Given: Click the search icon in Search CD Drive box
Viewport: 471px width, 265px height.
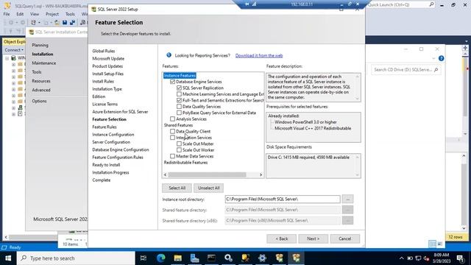Looking at the screenshot, I should pyautogui.click(x=436, y=70).
